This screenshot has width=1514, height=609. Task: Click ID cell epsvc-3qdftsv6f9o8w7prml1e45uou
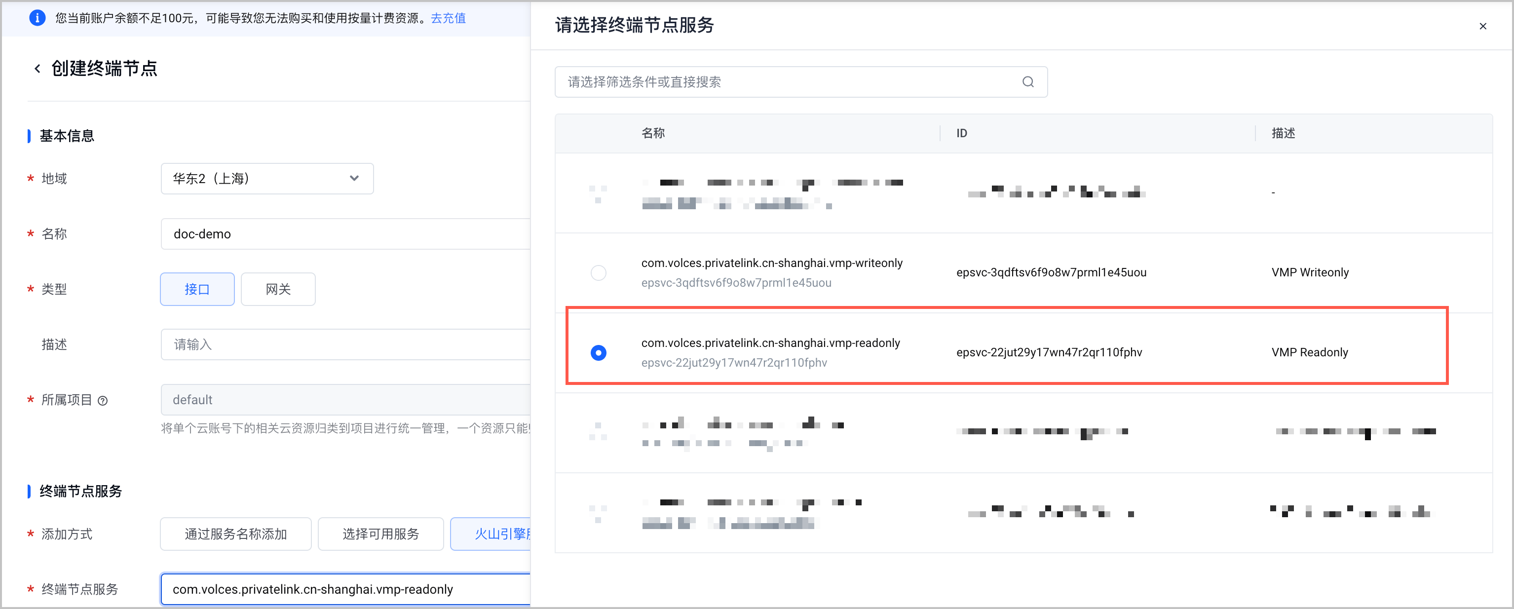click(x=1052, y=273)
